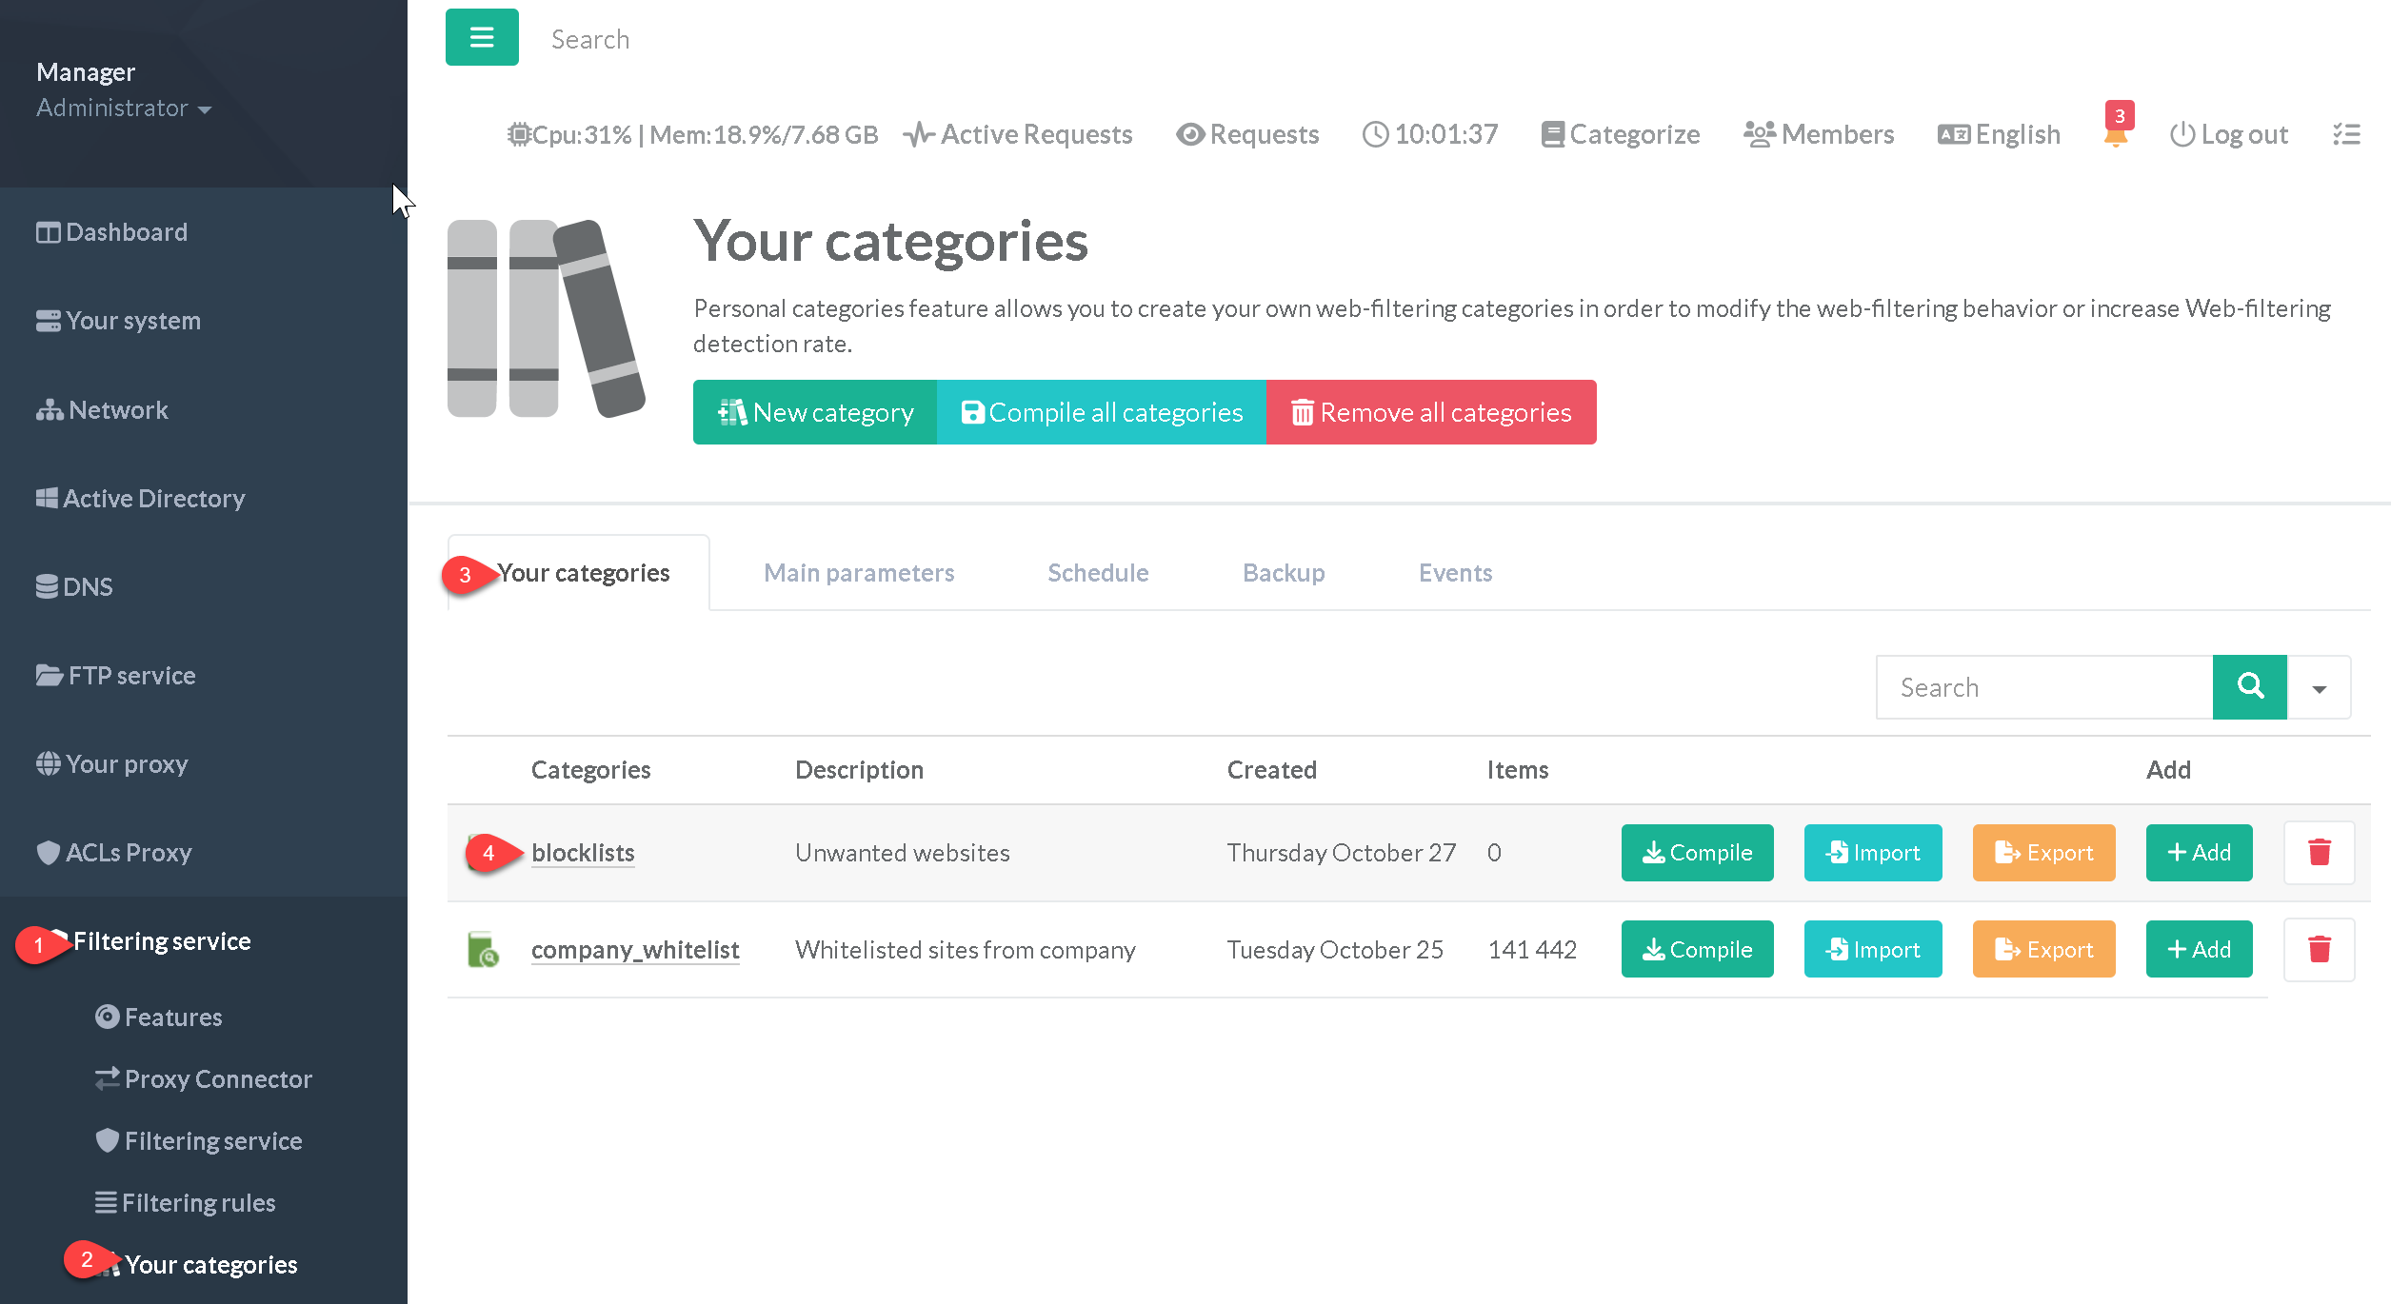Open the Members section in top bar

click(x=1819, y=134)
